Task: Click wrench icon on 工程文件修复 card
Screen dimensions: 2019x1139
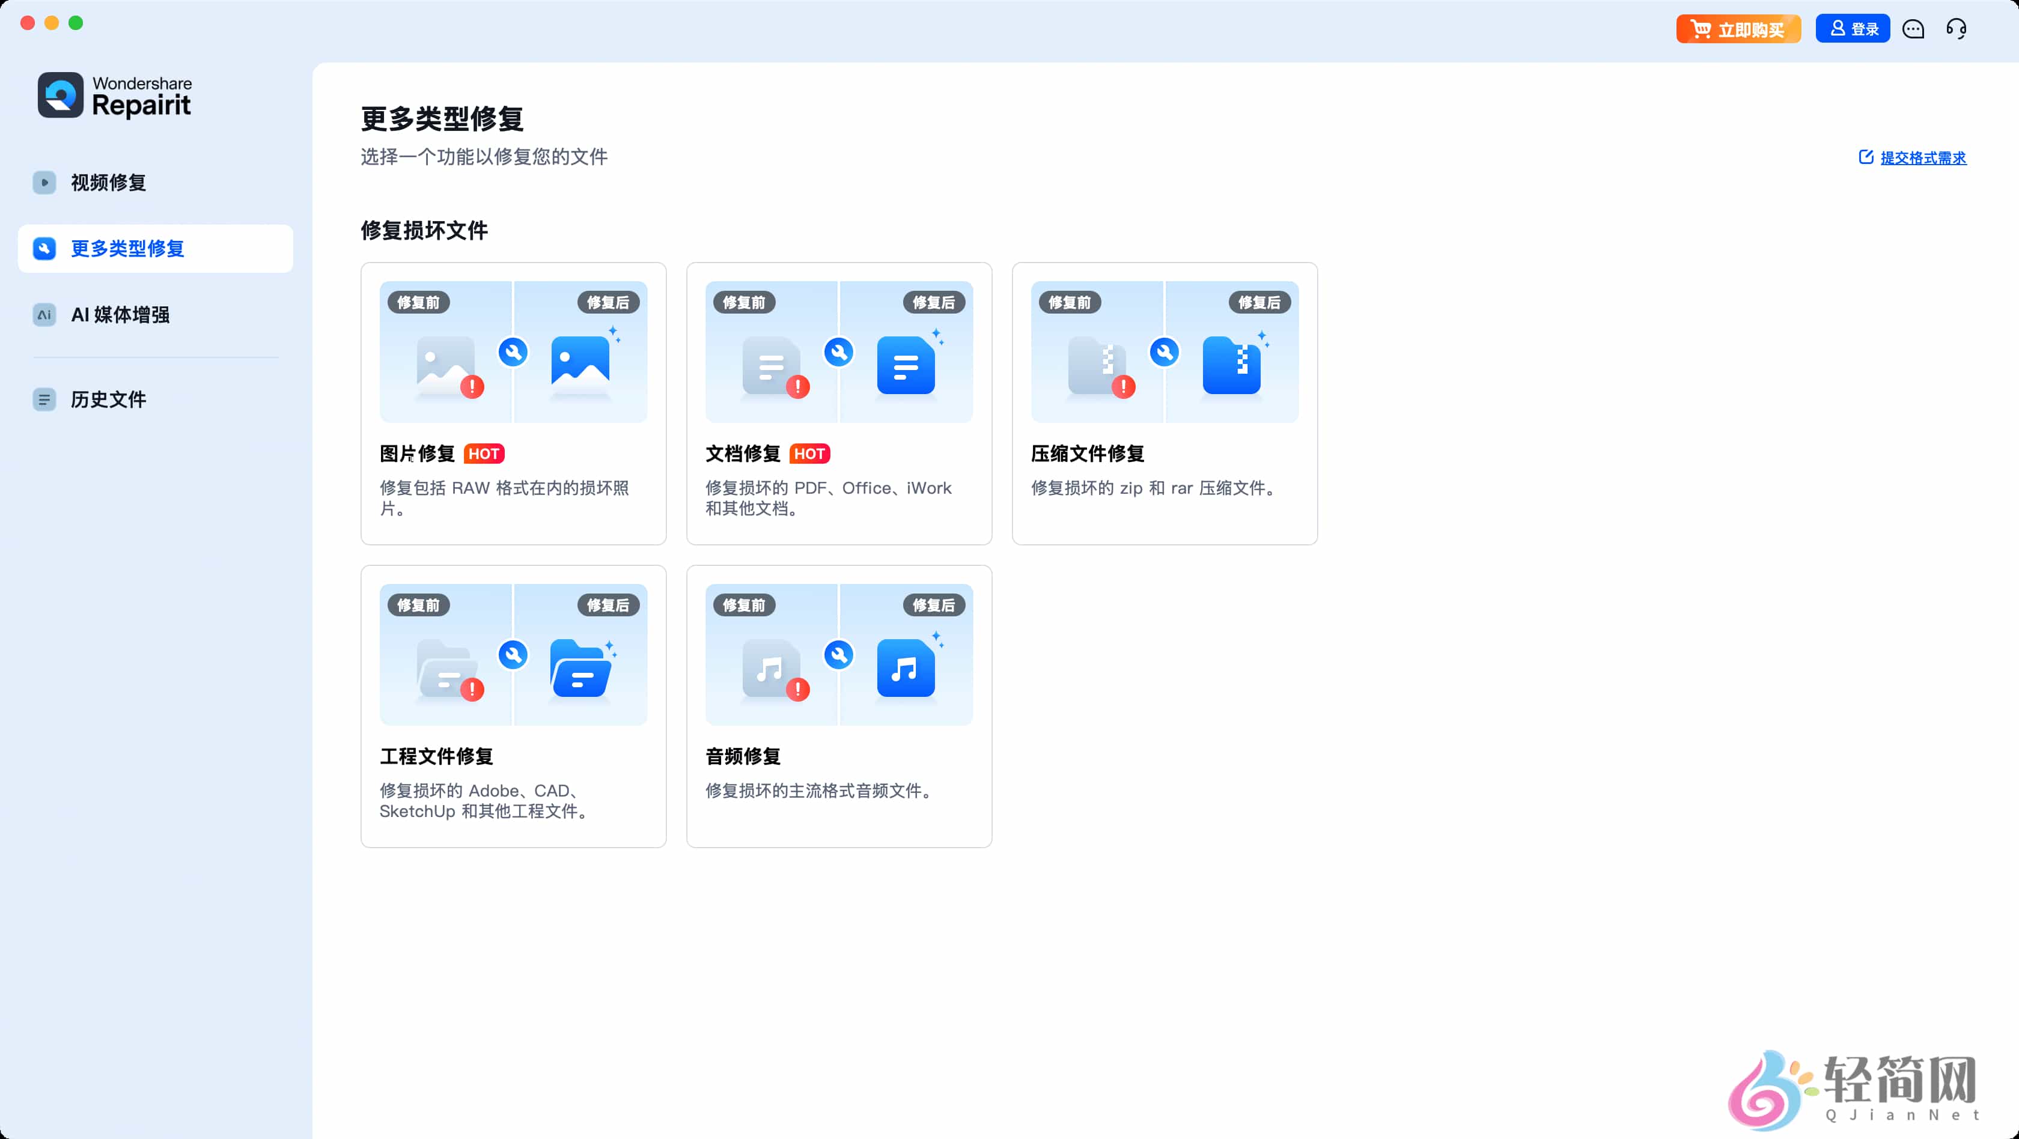Action: tap(513, 655)
